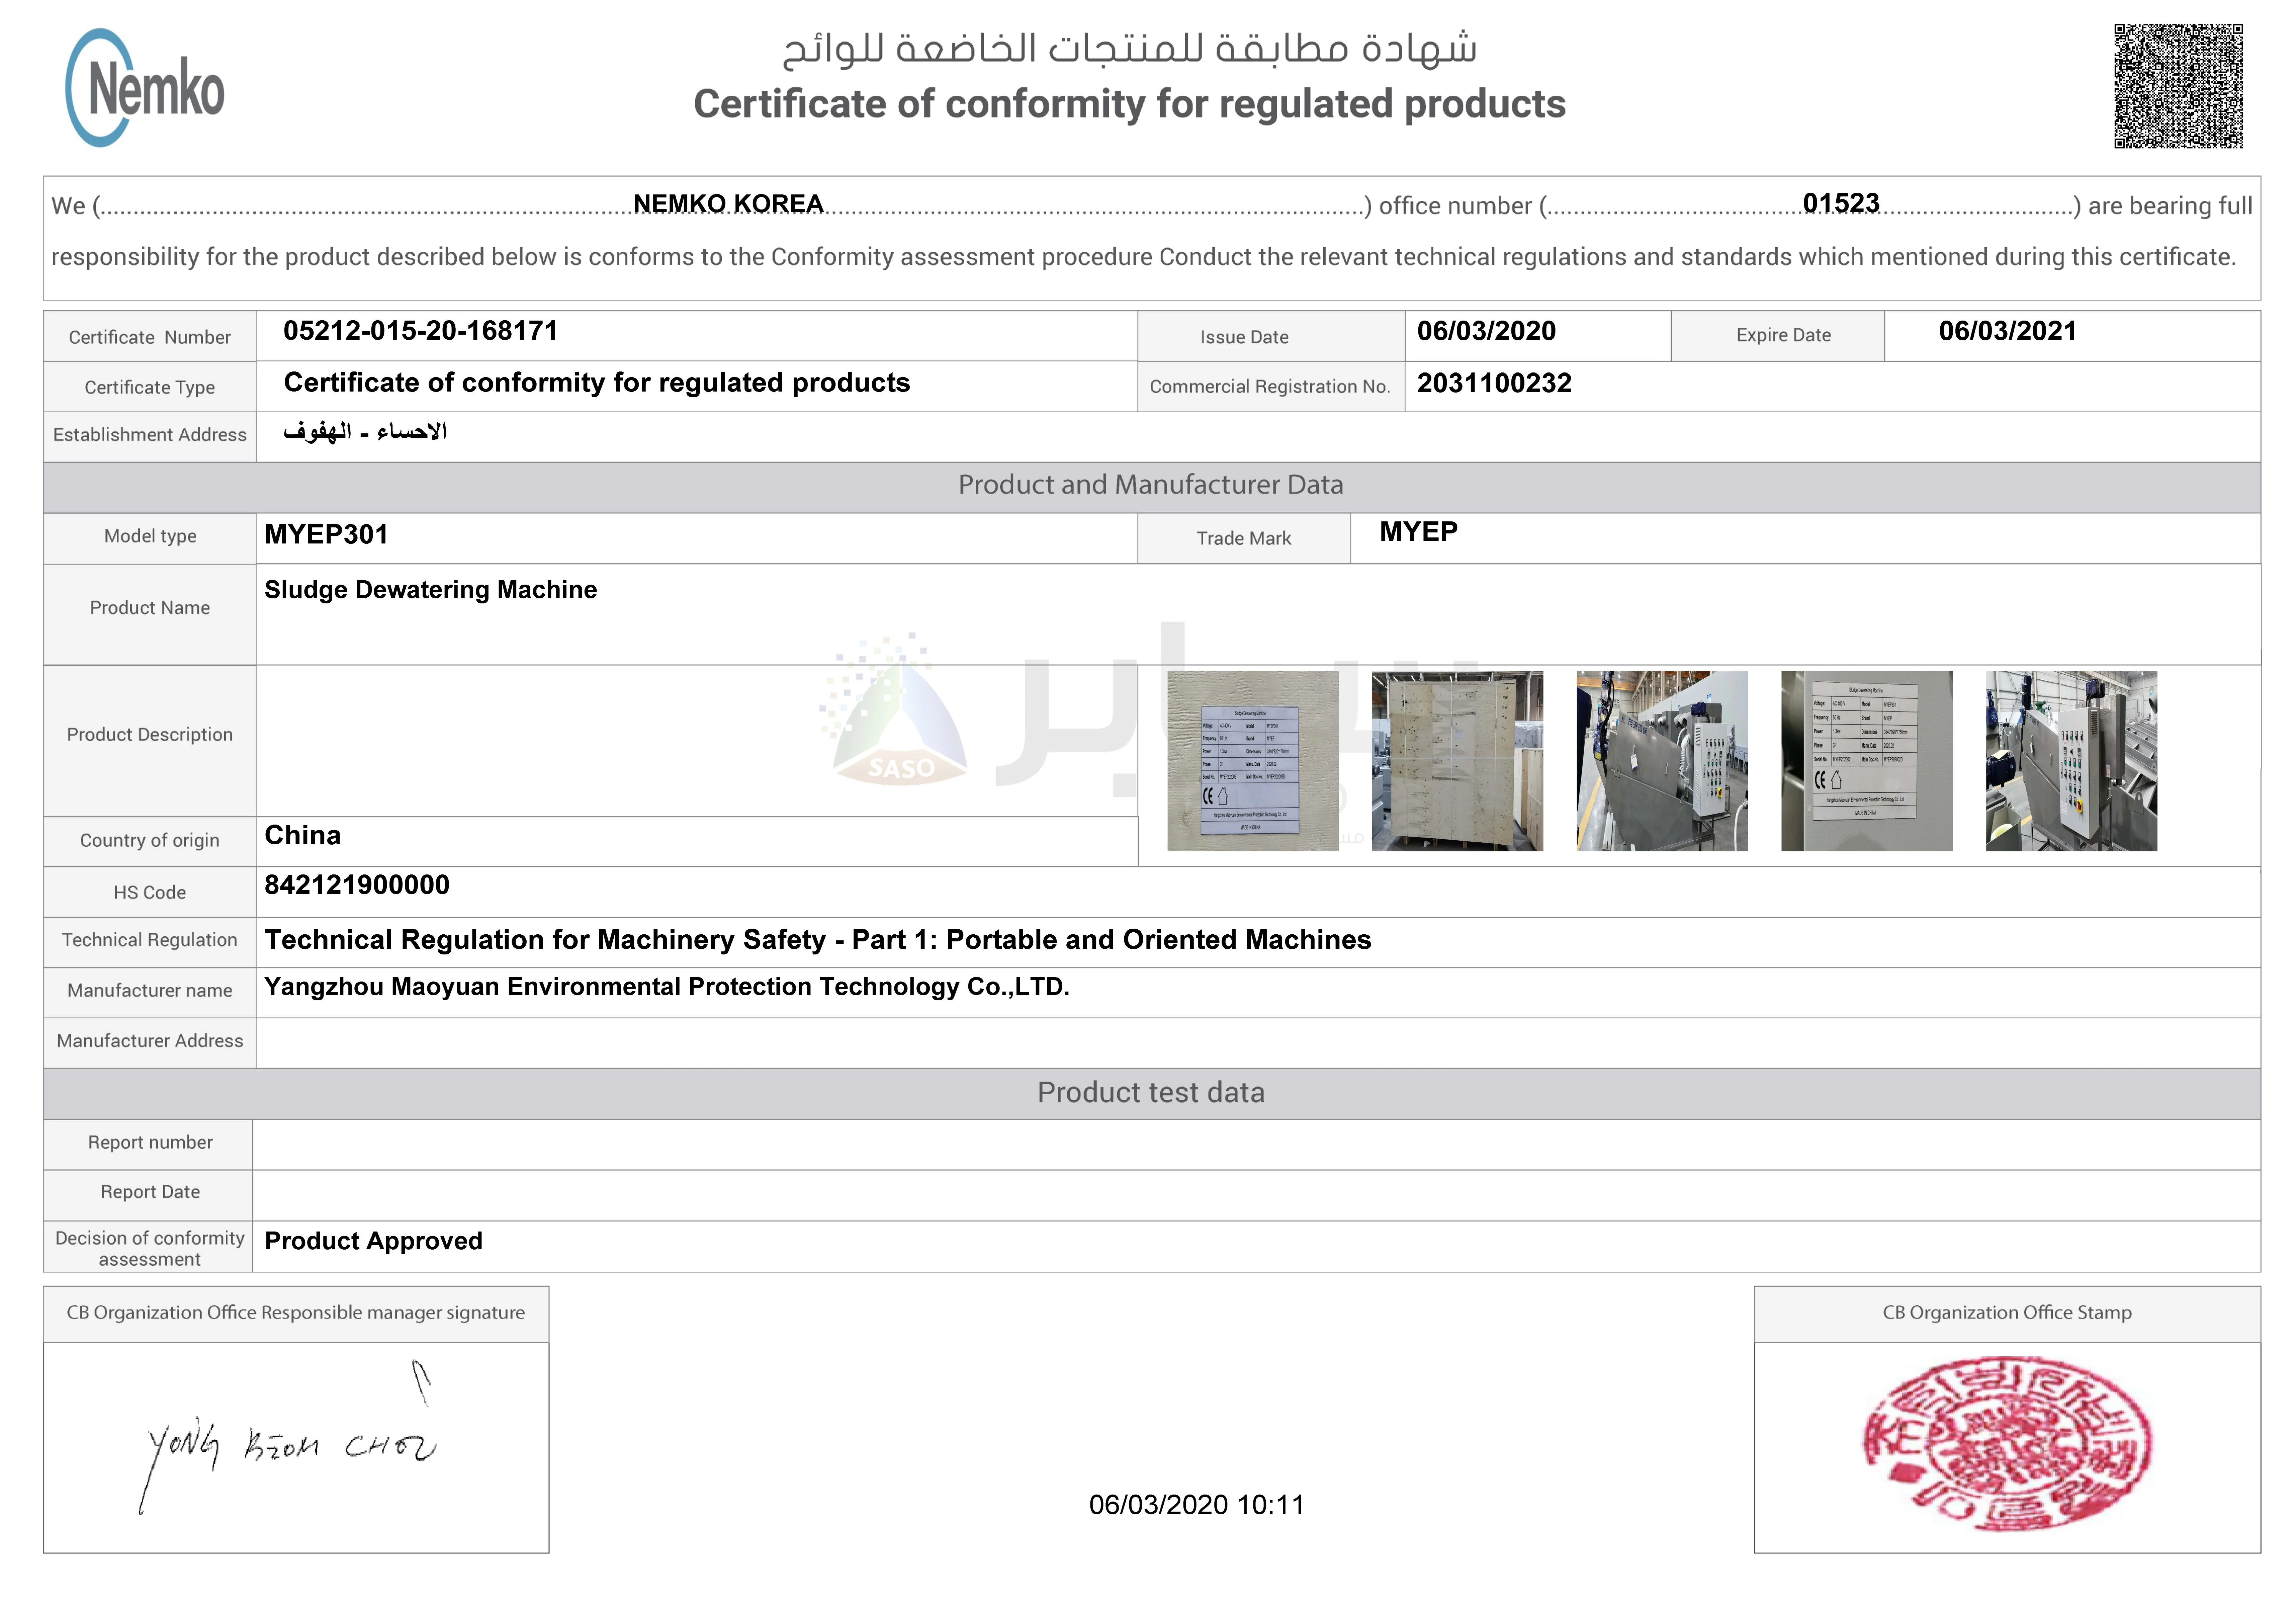Open fourth photo of gray nameplate
2296x1608 pixels.
1866,761
